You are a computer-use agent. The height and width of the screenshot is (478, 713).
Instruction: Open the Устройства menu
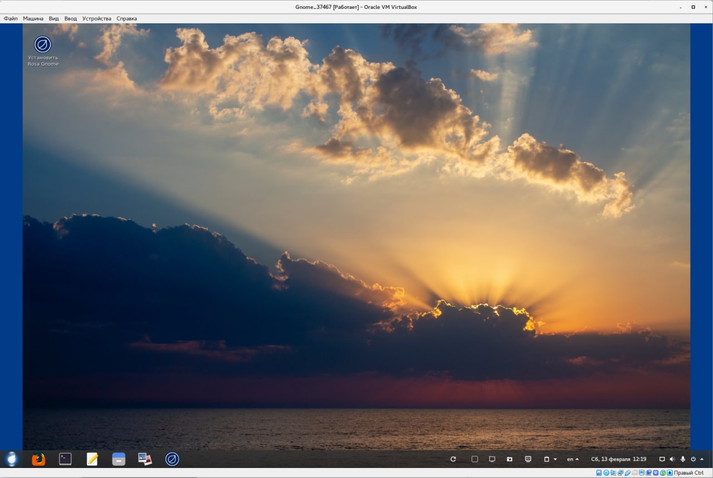click(x=97, y=18)
